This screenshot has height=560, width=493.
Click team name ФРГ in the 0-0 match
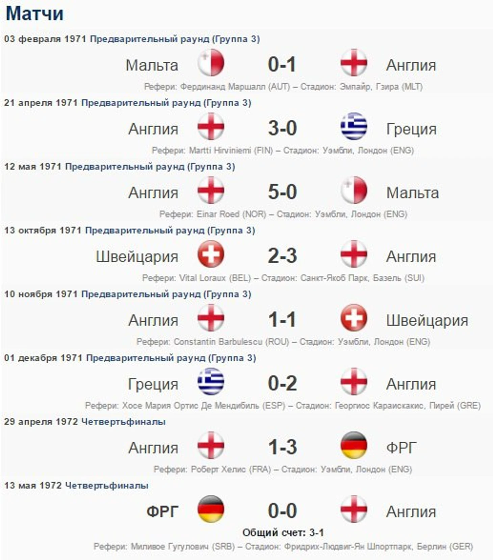click(x=162, y=512)
